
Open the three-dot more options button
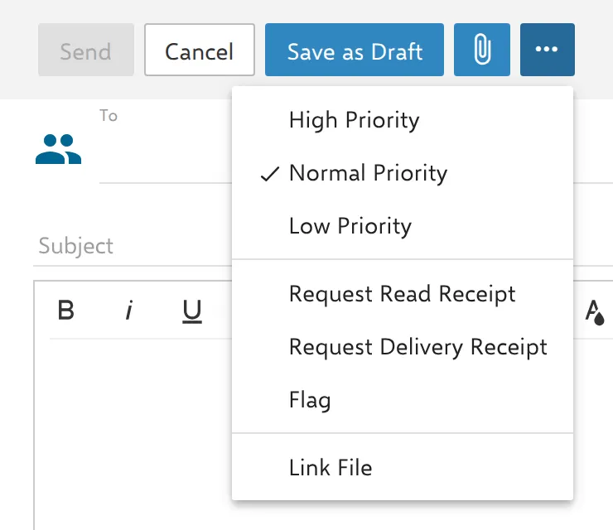(x=547, y=49)
